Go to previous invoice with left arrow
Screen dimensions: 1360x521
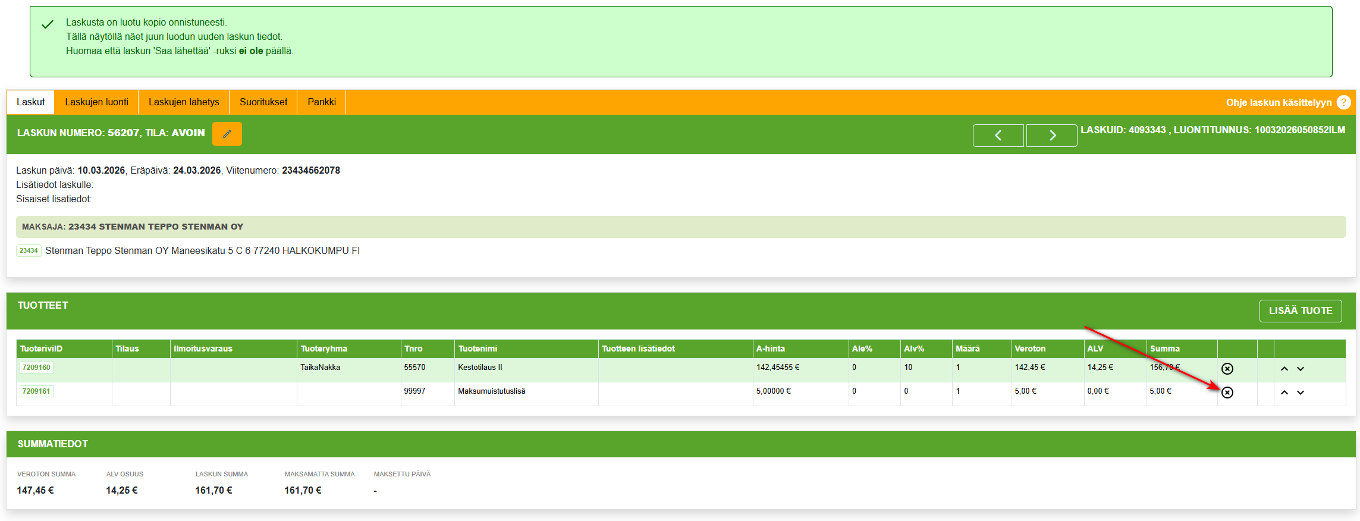tap(998, 136)
